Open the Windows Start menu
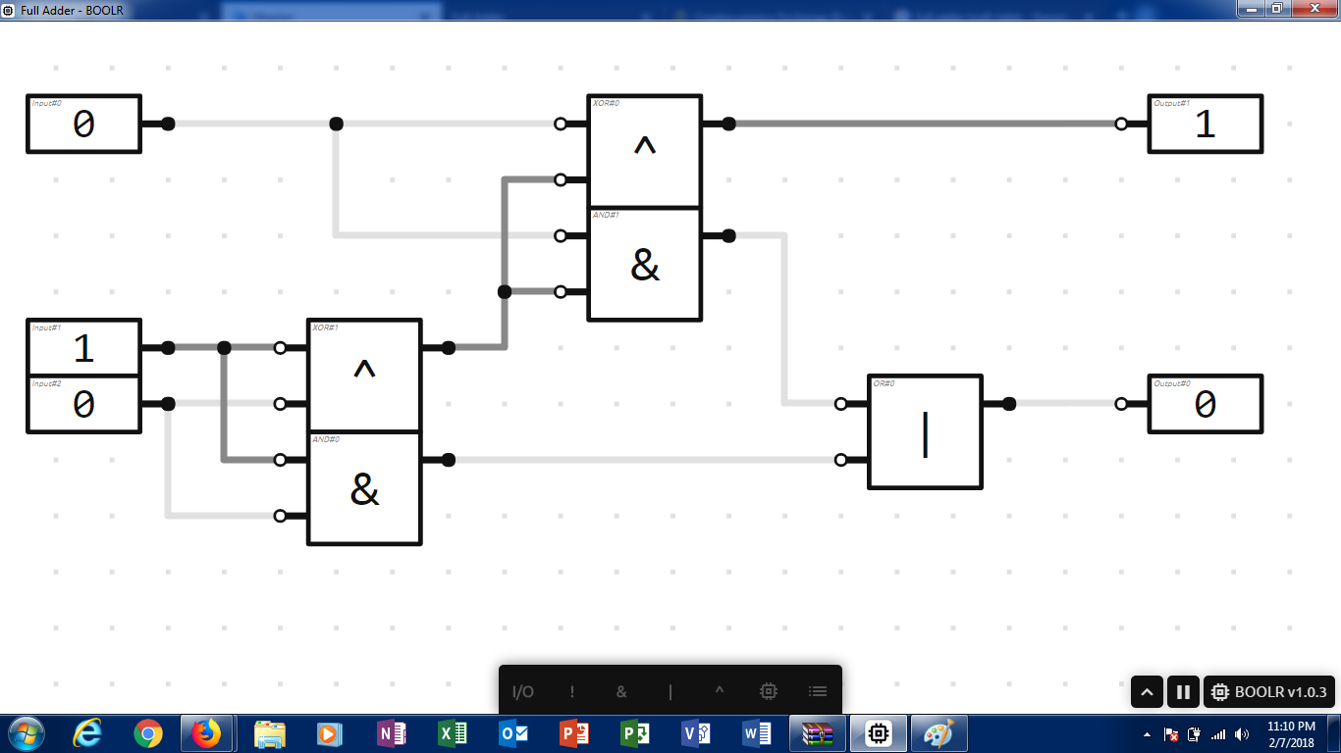Screen dimensions: 1341x753 coord(27,732)
